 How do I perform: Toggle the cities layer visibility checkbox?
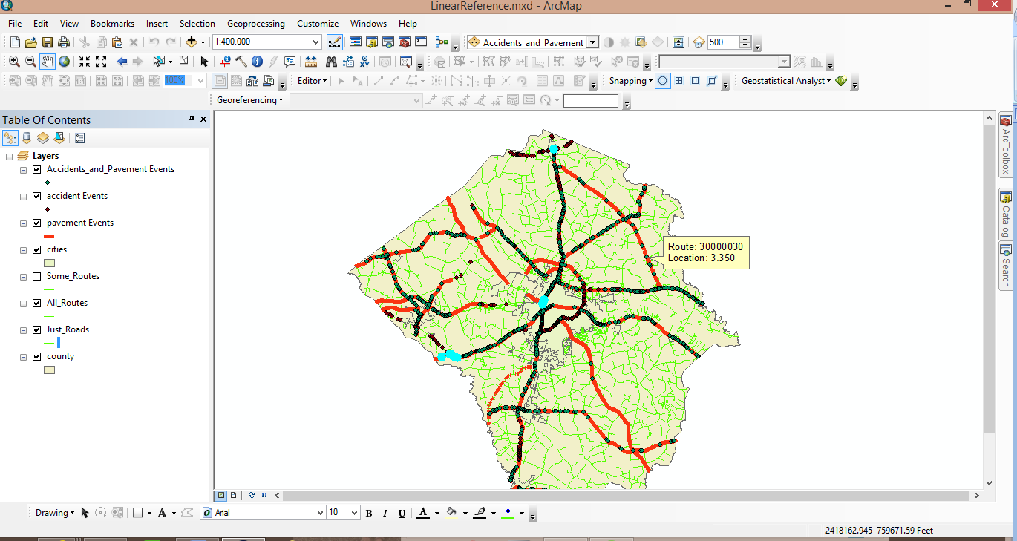36,249
